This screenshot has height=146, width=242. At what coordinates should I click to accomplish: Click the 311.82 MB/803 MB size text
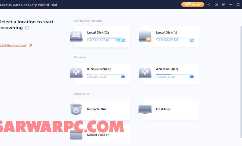point(167,40)
